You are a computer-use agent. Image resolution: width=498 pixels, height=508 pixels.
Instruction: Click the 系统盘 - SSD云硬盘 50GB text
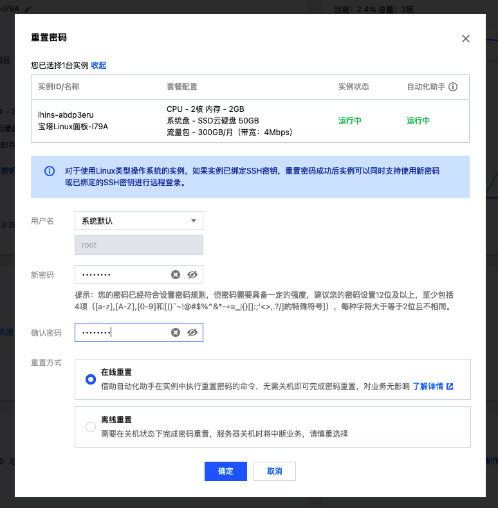point(213,121)
